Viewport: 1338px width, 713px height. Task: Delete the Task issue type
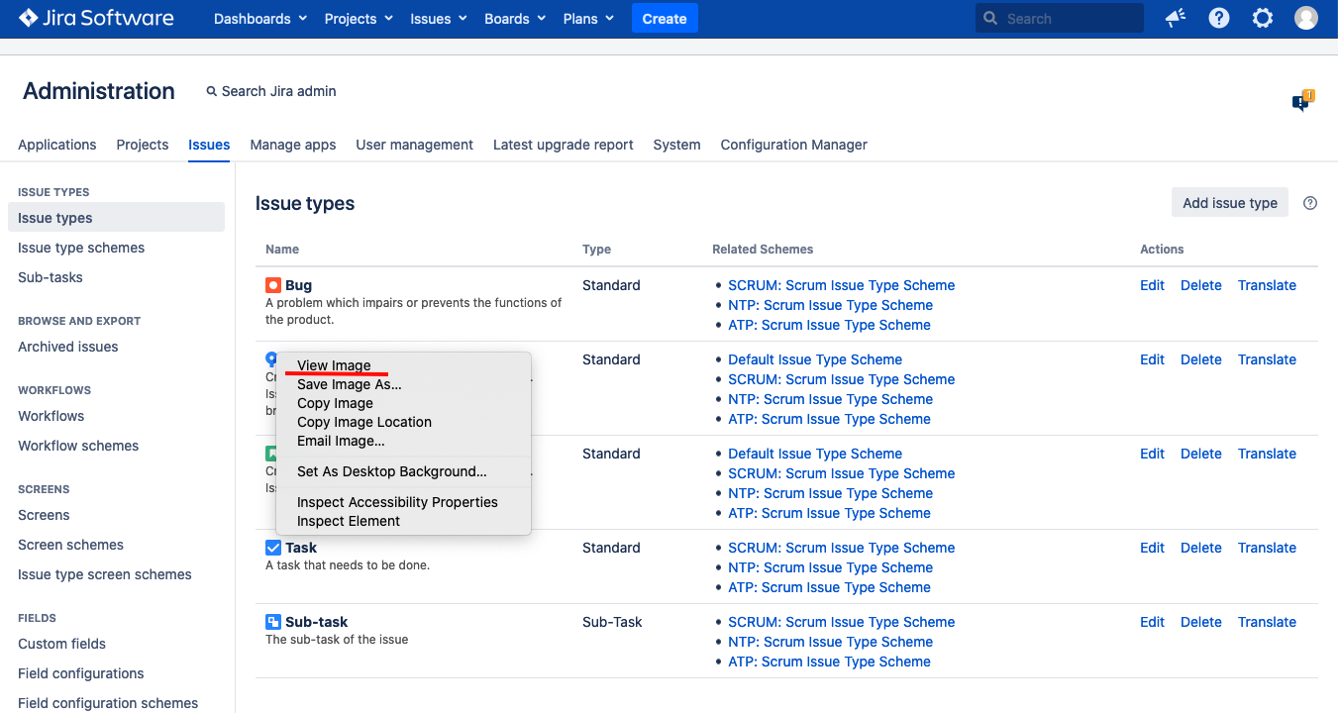click(1201, 548)
